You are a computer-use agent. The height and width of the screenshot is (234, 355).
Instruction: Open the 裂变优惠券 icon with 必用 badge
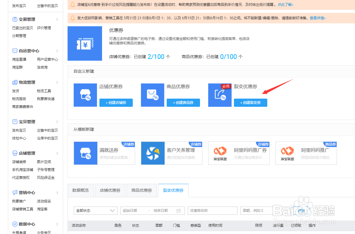[x=220, y=95]
